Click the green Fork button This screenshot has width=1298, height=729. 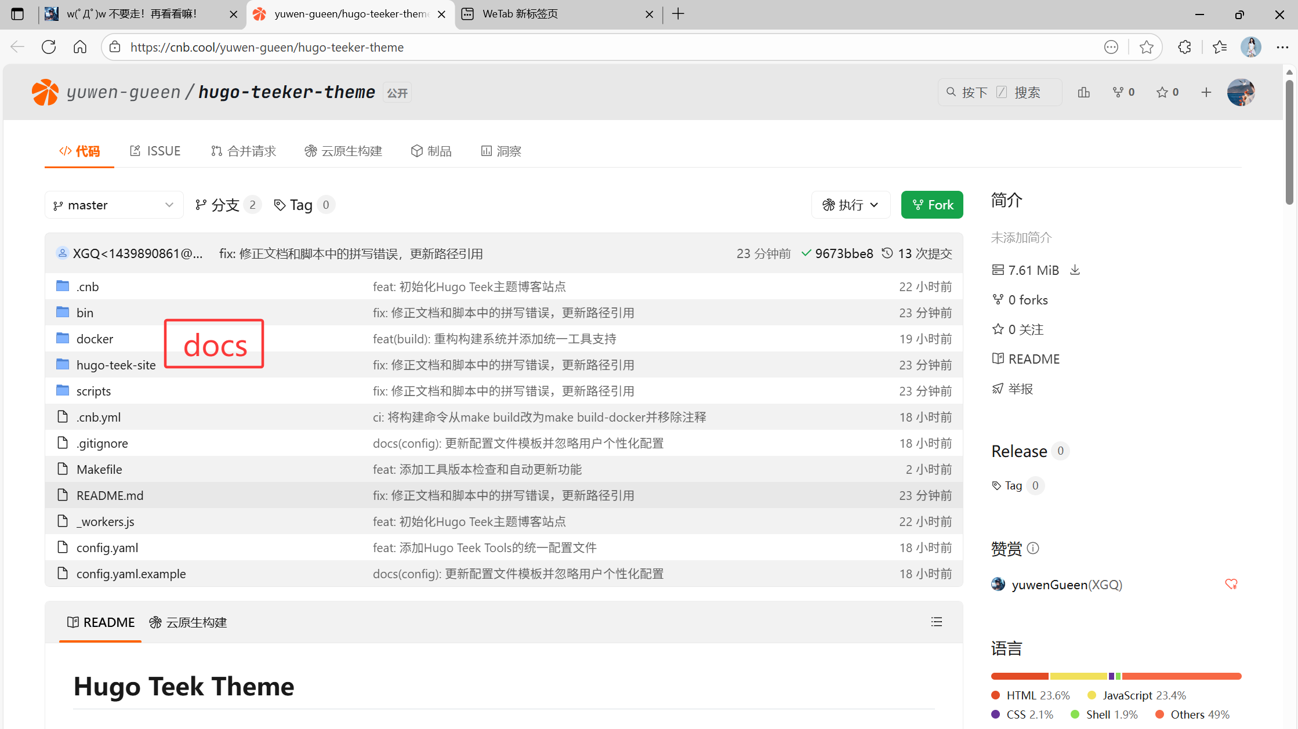931,205
